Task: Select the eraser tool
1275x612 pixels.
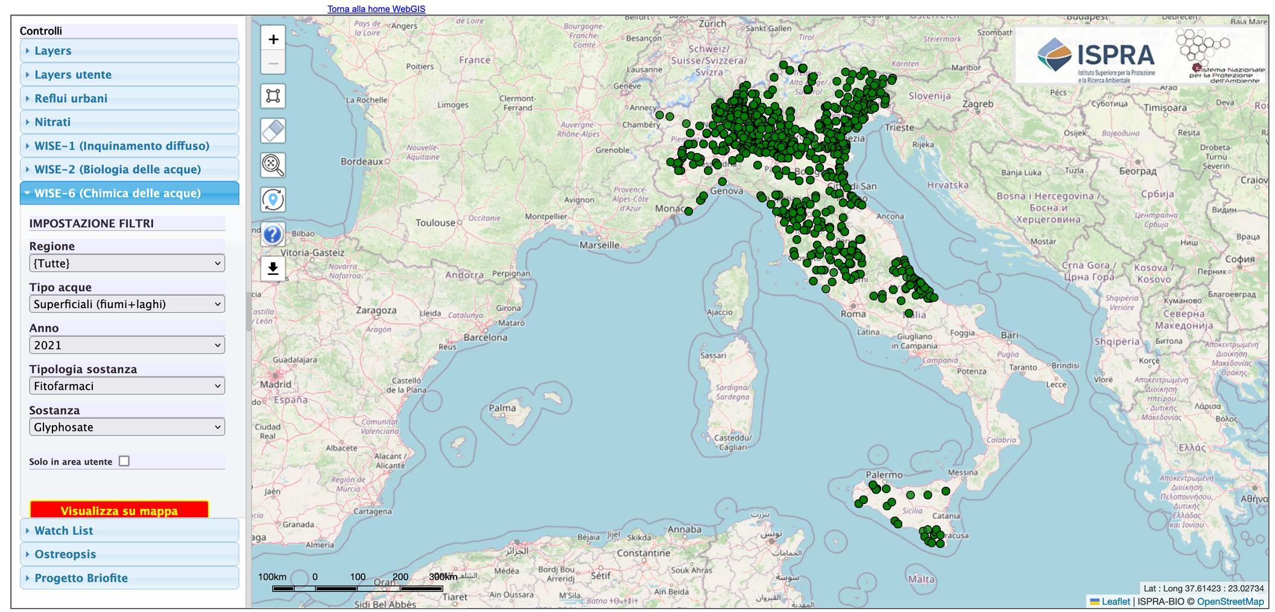Action: coord(273,130)
